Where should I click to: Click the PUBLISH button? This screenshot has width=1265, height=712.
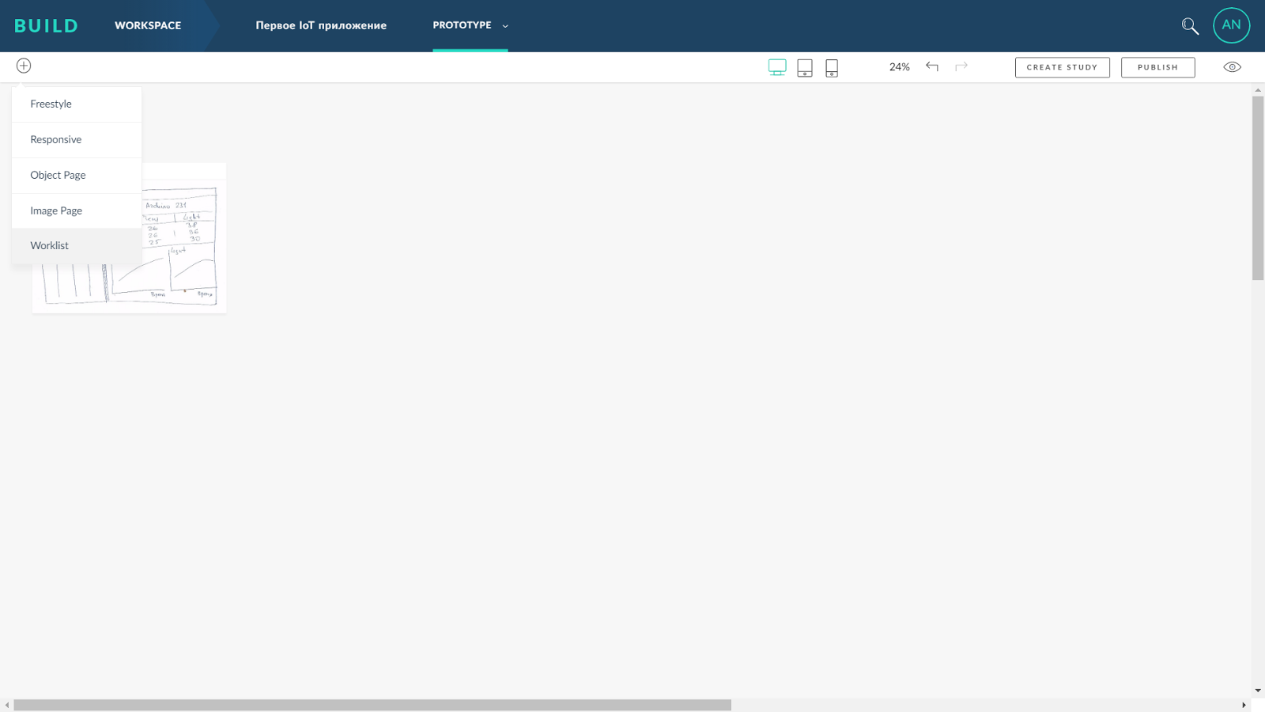click(1157, 67)
